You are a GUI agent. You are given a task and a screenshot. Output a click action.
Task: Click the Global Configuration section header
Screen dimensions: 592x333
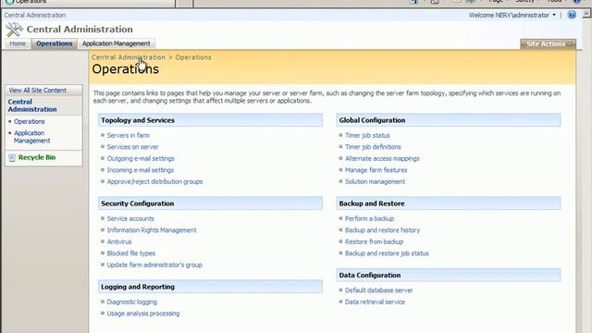point(449,120)
